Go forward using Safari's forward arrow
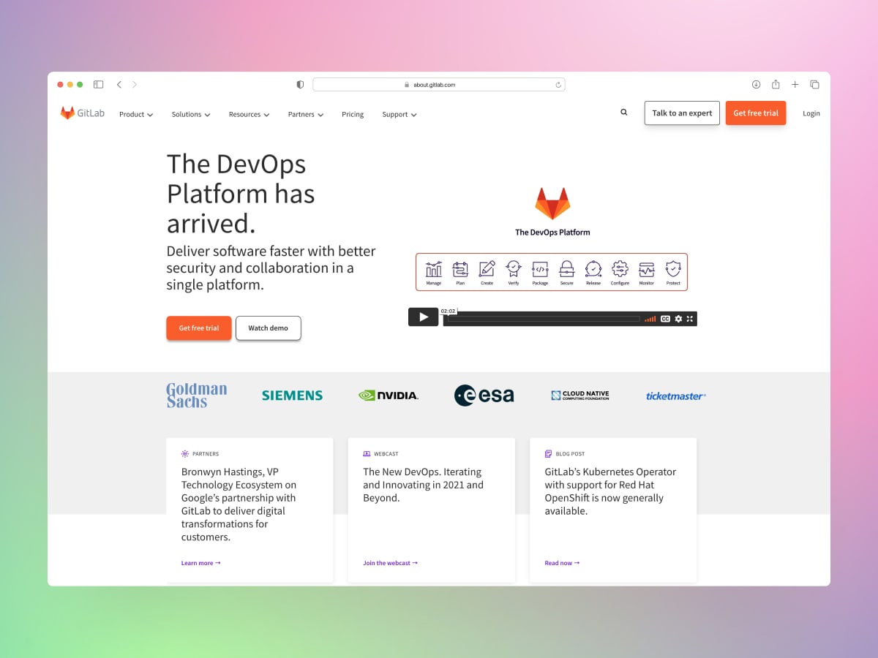The height and width of the screenshot is (658, 878). 135,85
